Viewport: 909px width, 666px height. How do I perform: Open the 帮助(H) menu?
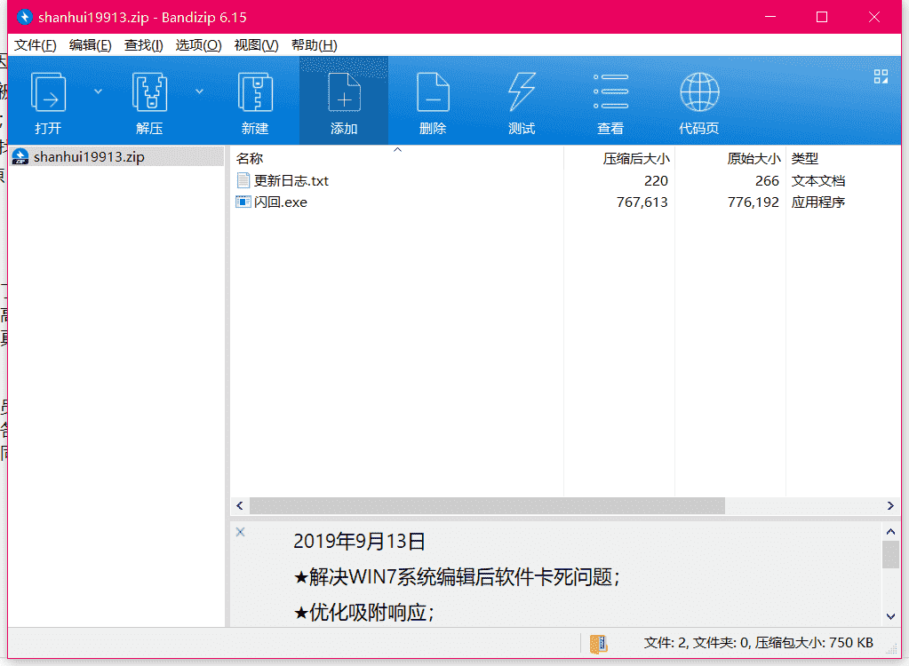(314, 45)
